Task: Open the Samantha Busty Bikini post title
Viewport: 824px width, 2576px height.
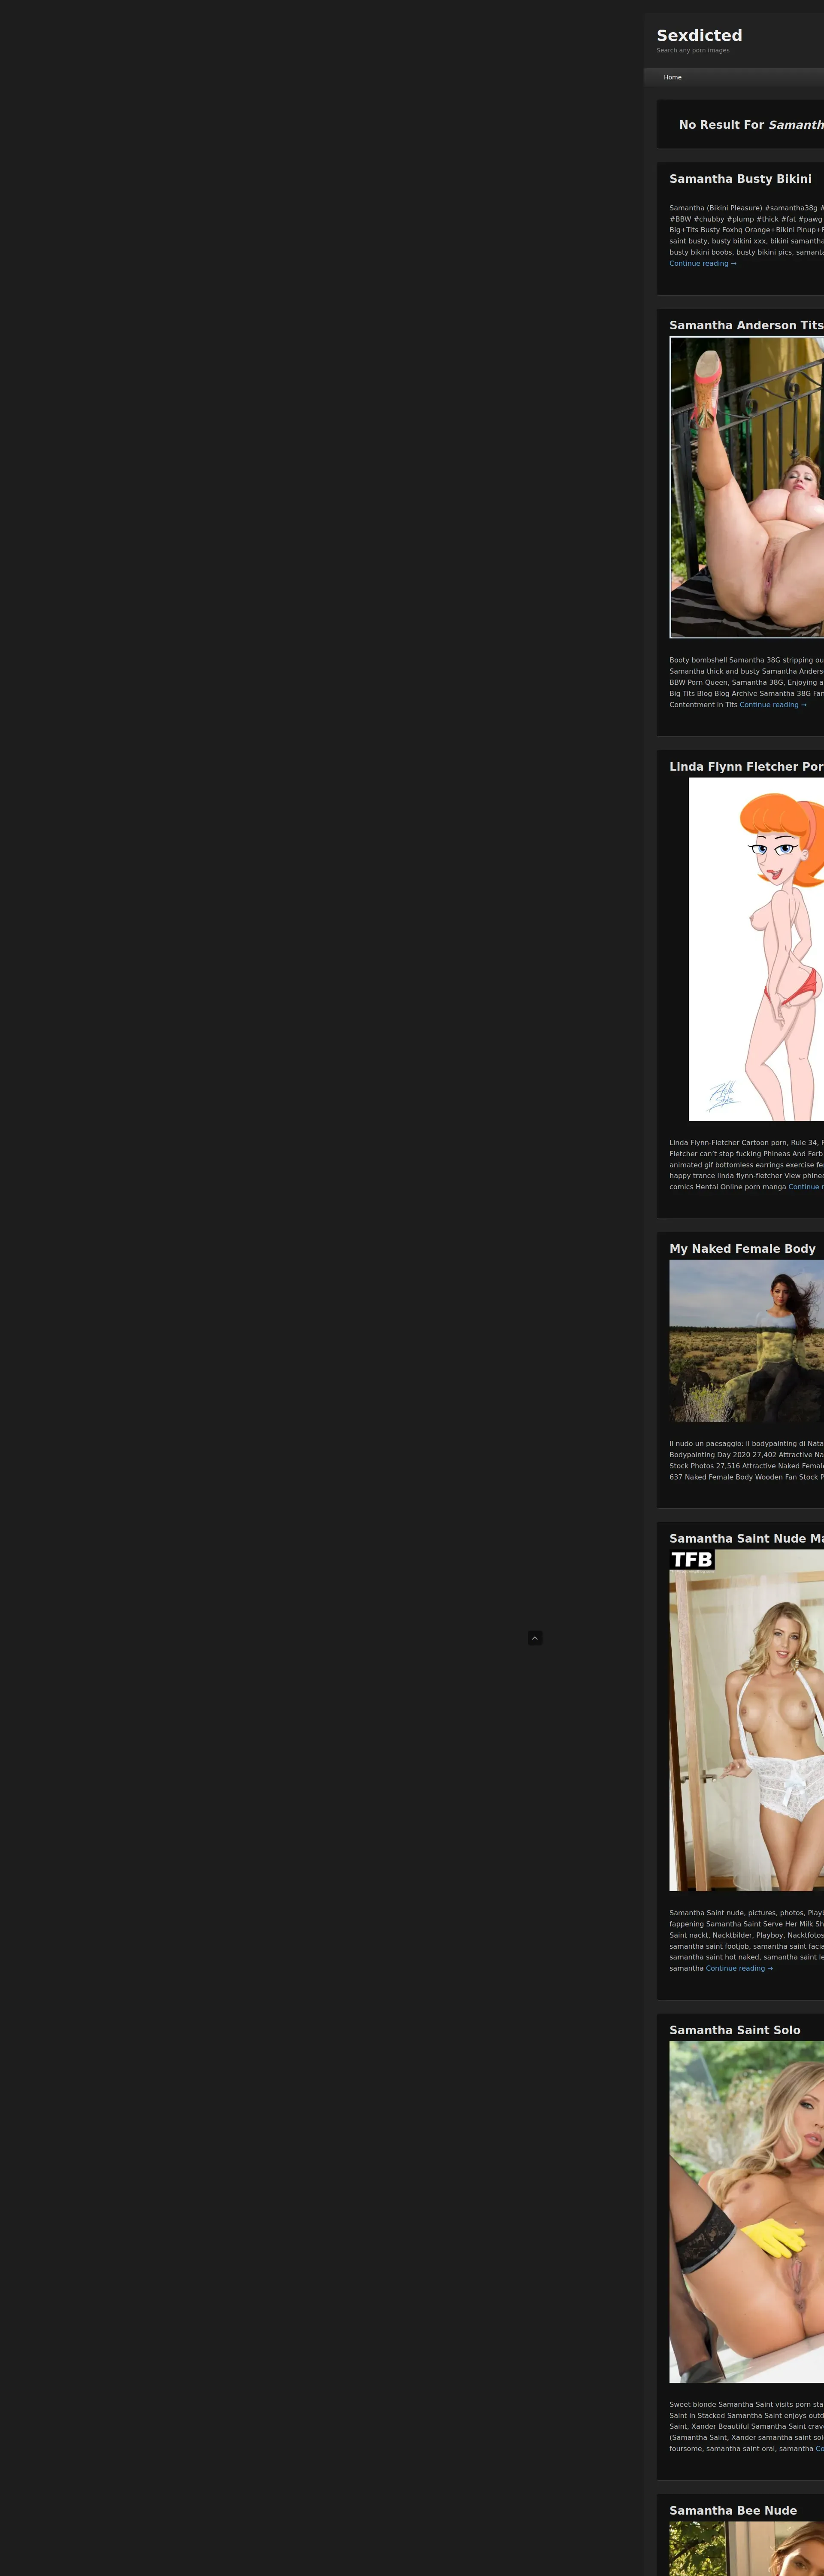Action: point(740,179)
